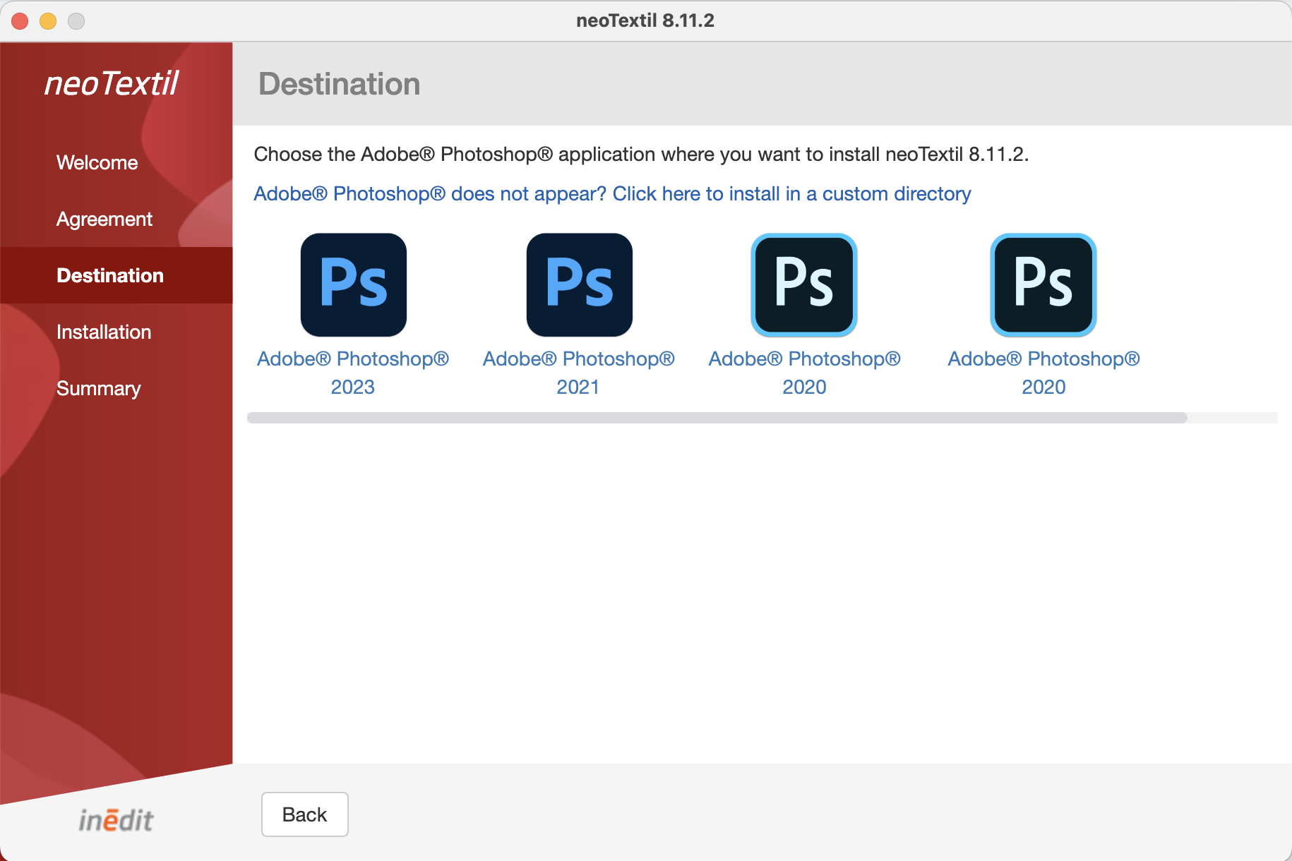The image size is (1292, 861).
Task: Click the horizontal scrollbar under the Photoshop list
Action: coord(717,418)
